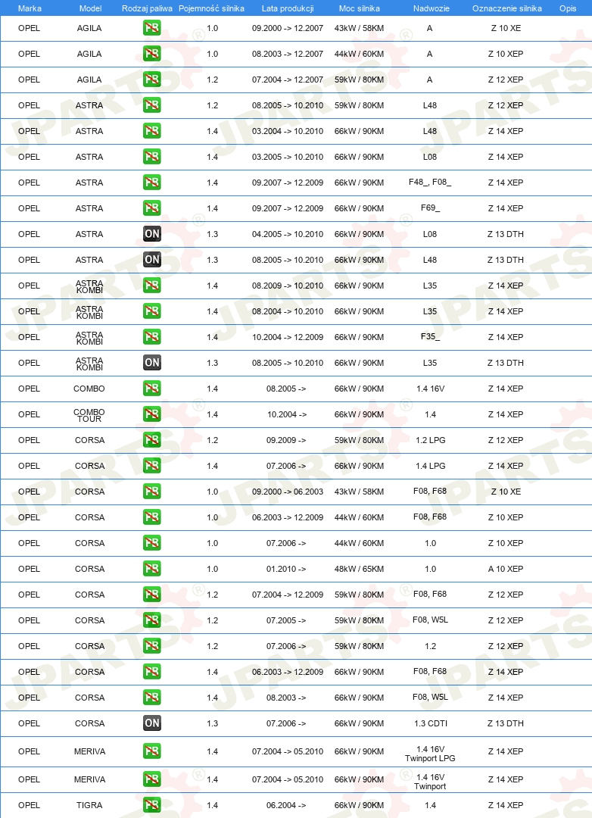The width and height of the screenshot is (592, 818).
Task: Click the Model column header
Action: [x=90, y=8]
